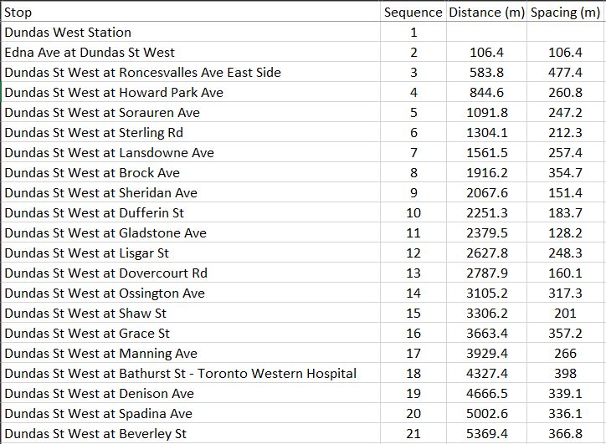Image resolution: width=606 pixels, height=444 pixels.
Task: Select the spacing cell showing 201
Action: 565,314
